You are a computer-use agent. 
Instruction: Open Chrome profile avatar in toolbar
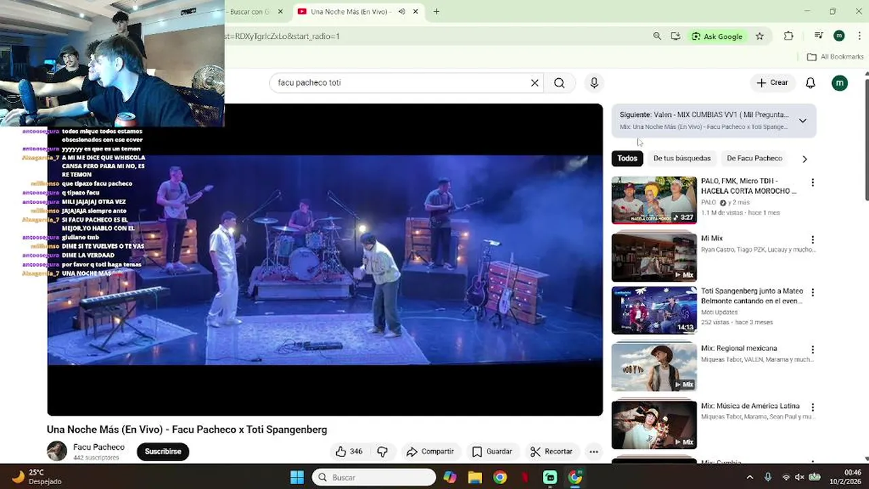pyautogui.click(x=839, y=36)
